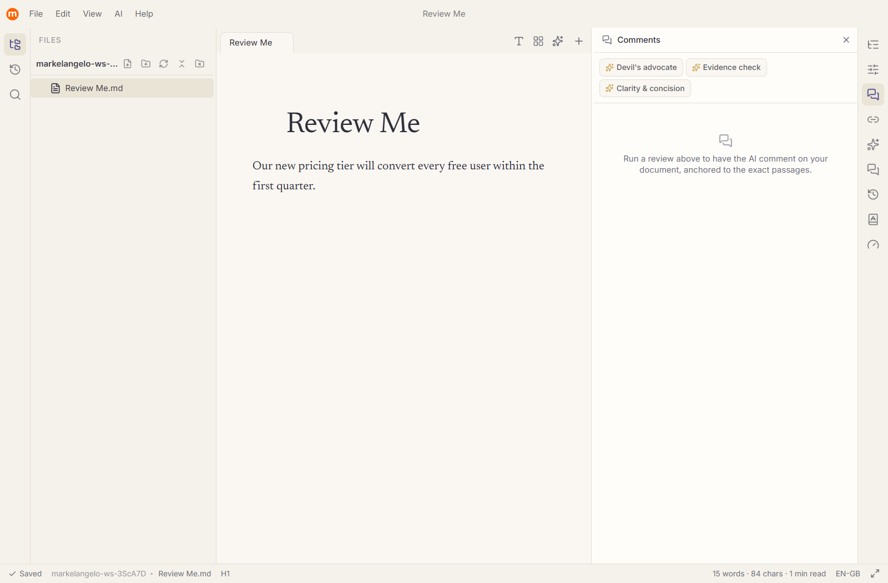Close the workspace folder
The height and width of the screenshot is (583, 888).
point(200,64)
